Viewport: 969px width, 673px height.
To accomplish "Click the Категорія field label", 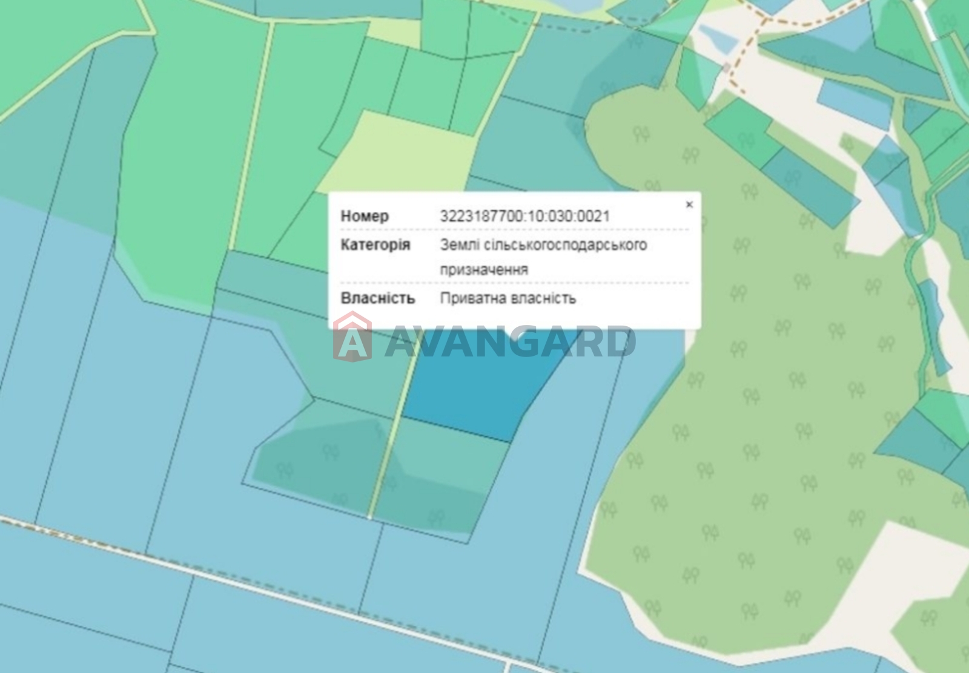I will [375, 245].
